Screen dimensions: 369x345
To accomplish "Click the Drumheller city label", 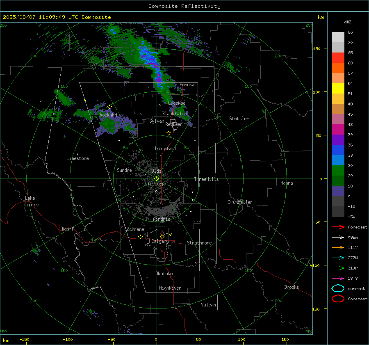I will tap(240, 202).
